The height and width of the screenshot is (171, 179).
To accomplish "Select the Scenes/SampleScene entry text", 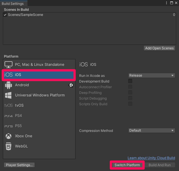I will point(26,15).
